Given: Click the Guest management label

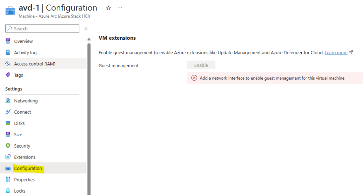Looking at the screenshot, I should (x=118, y=65).
